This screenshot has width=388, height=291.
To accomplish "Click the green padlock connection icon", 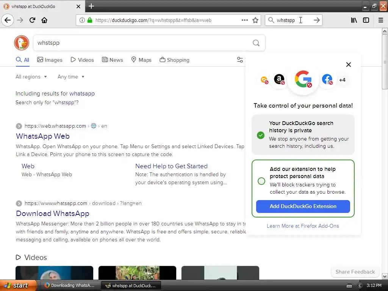I will click(90, 20).
